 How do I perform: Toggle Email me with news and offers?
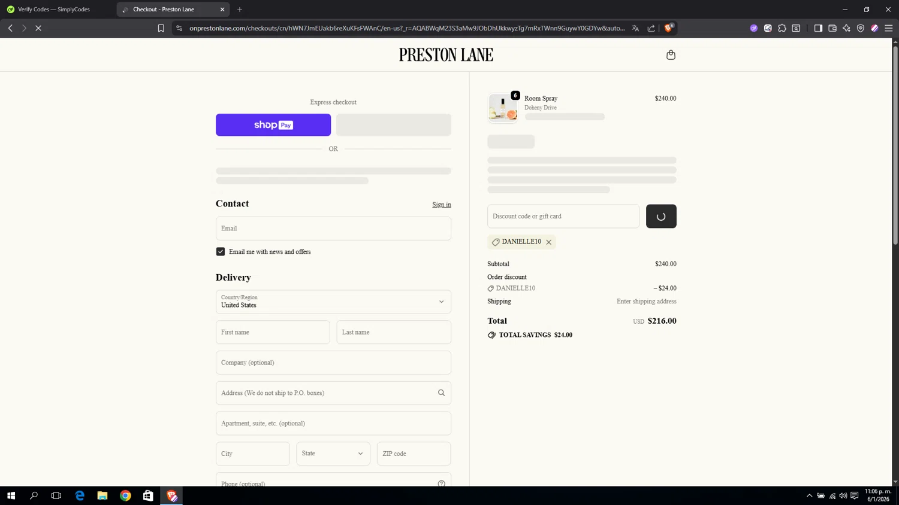pos(221,252)
